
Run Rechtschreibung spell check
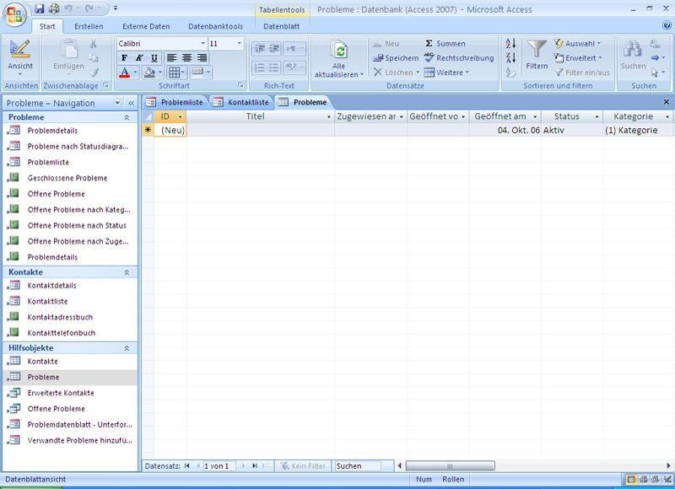tap(459, 58)
